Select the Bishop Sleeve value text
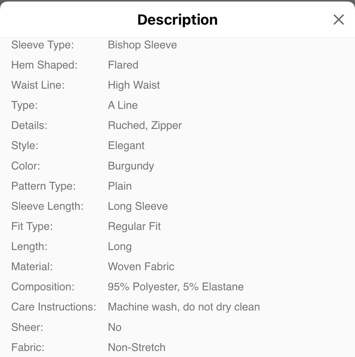The width and height of the screenshot is (355, 357). click(142, 45)
